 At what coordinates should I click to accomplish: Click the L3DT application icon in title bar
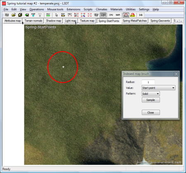(4, 3)
